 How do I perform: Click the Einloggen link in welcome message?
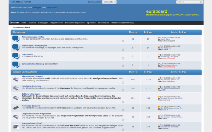point(37,7)
